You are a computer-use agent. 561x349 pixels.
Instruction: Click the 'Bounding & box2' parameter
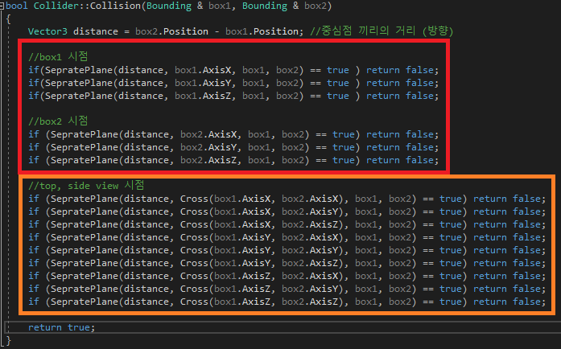pos(285,6)
